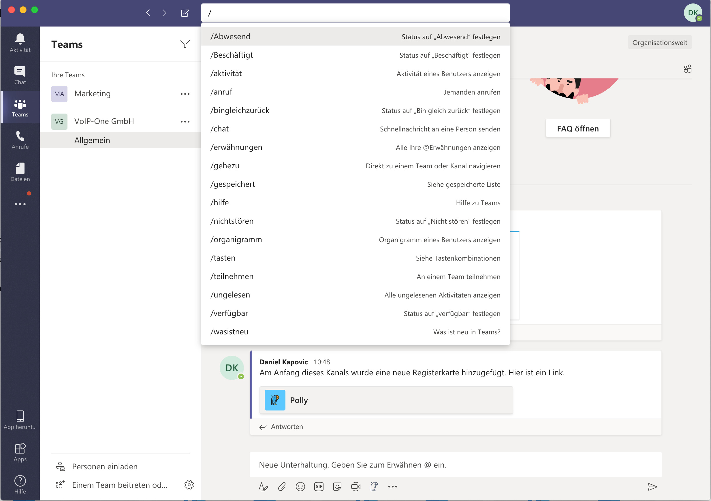Pick the /erwähnungen command

pyautogui.click(x=355, y=147)
